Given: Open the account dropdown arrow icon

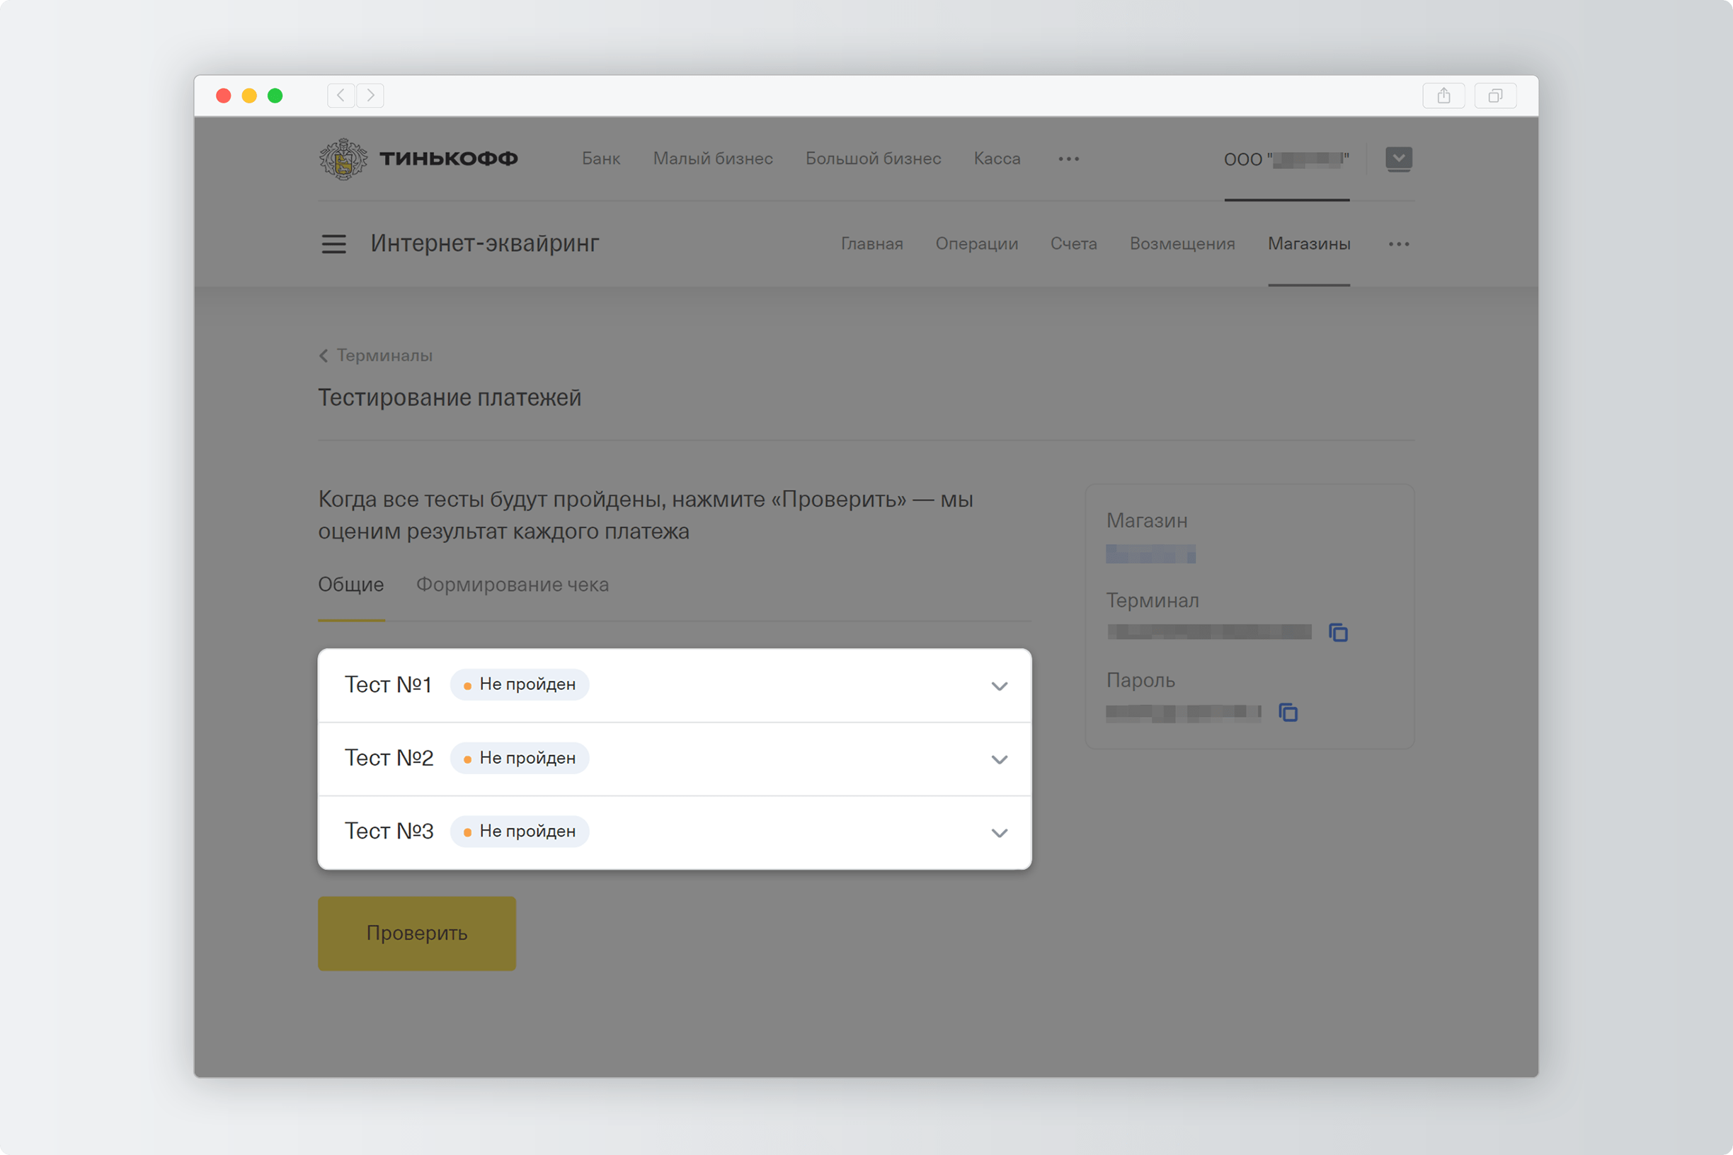Looking at the screenshot, I should pos(1398,159).
